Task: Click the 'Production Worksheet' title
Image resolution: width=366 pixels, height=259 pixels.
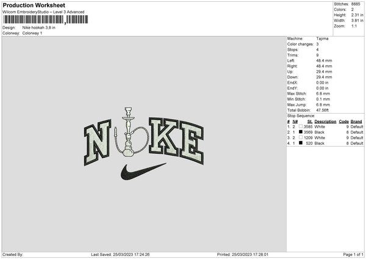Action: click(x=34, y=5)
